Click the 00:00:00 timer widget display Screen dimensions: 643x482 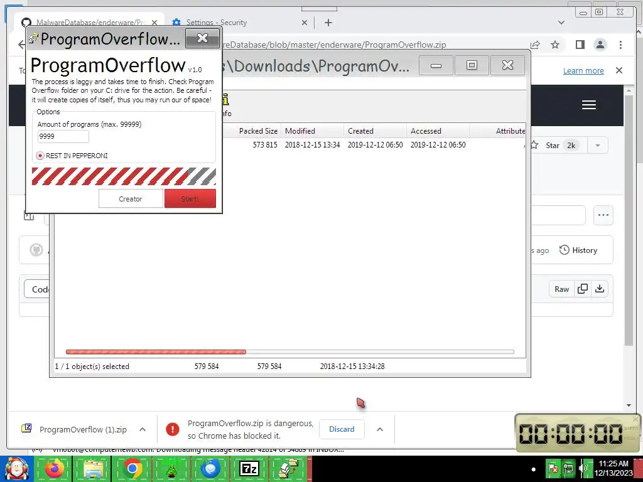(570, 434)
